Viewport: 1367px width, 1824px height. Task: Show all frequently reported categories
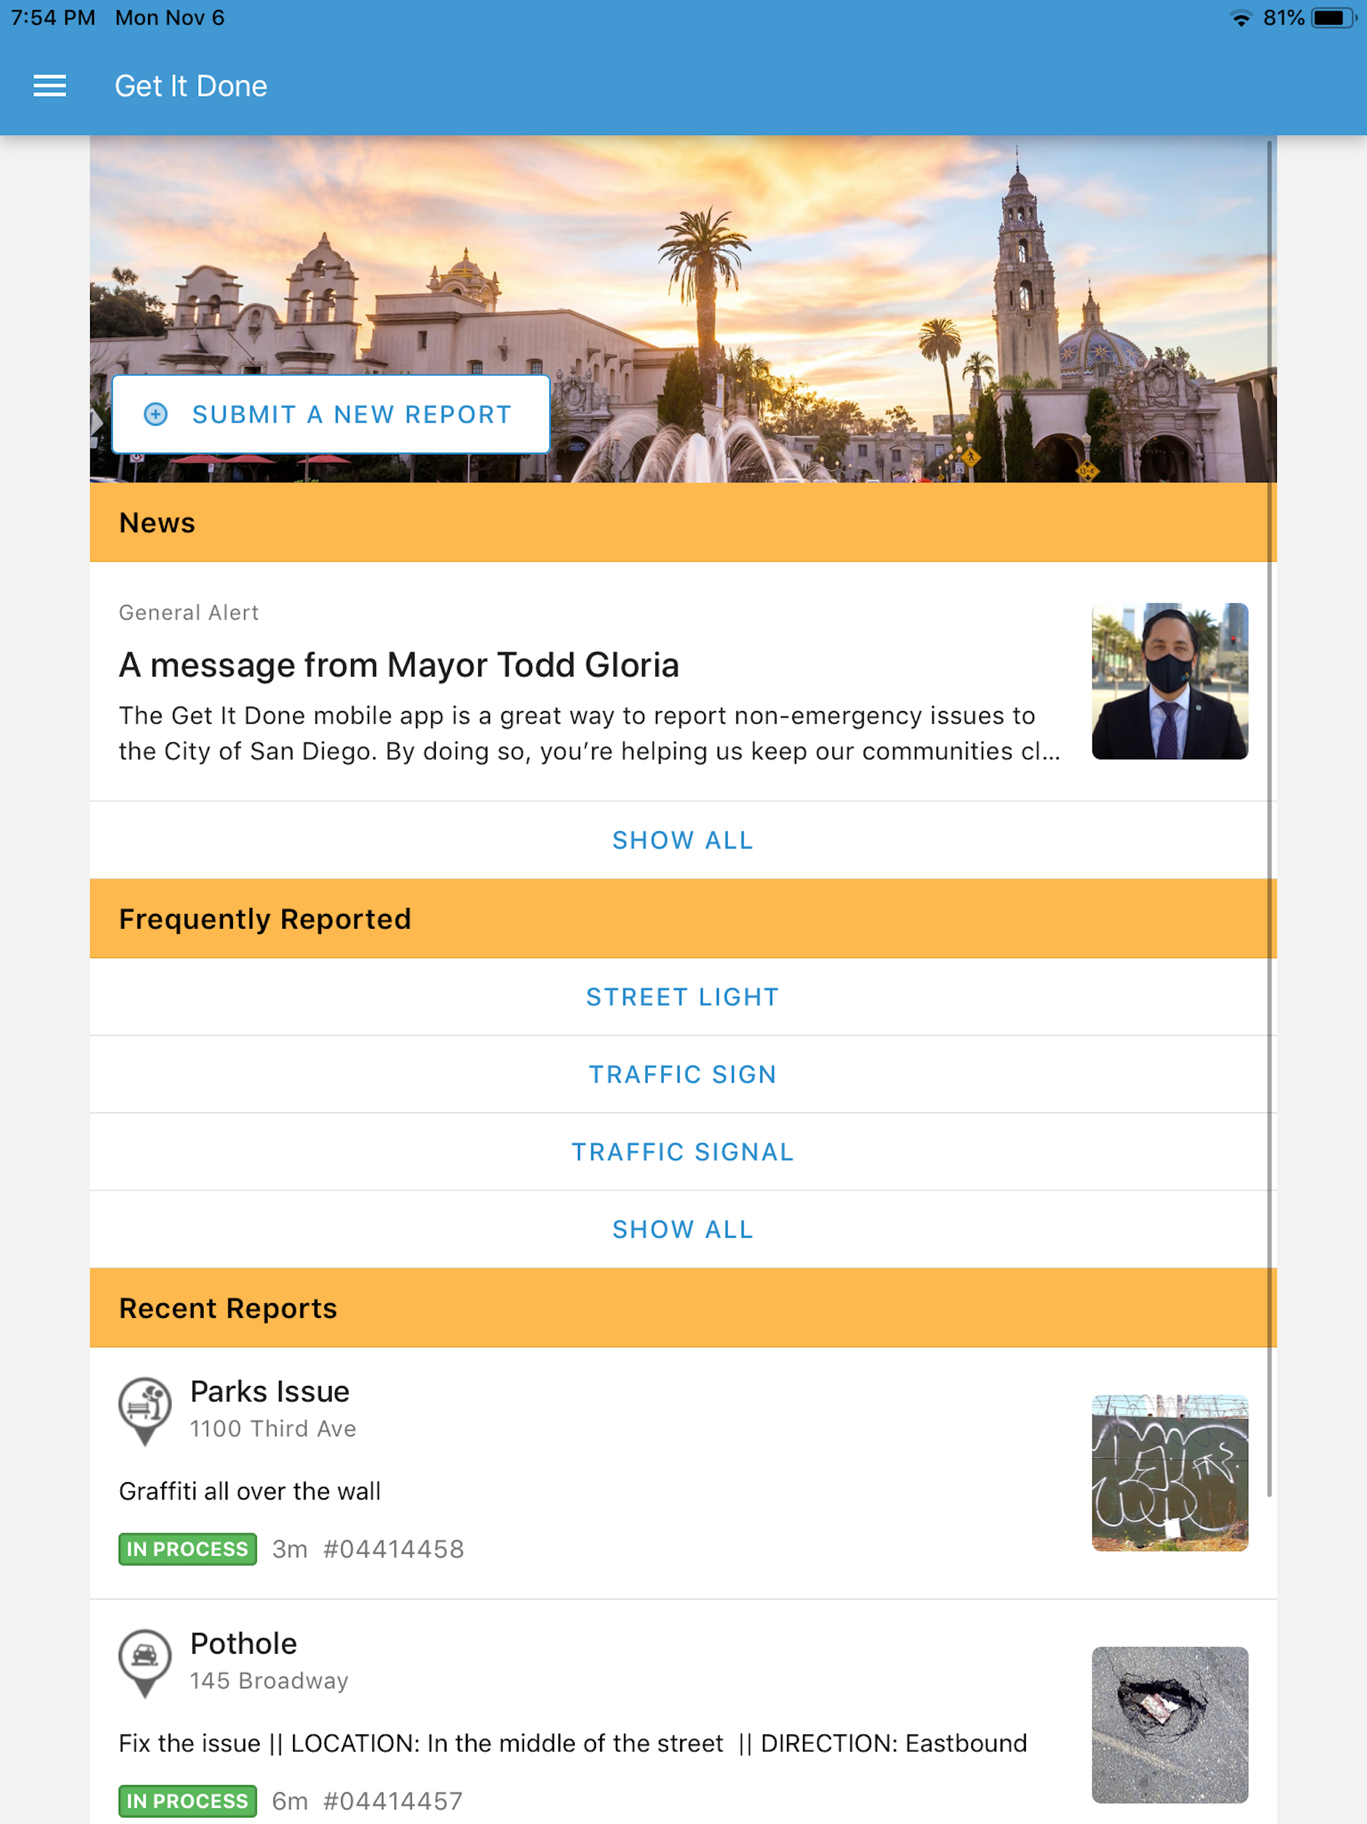(x=683, y=1230)
